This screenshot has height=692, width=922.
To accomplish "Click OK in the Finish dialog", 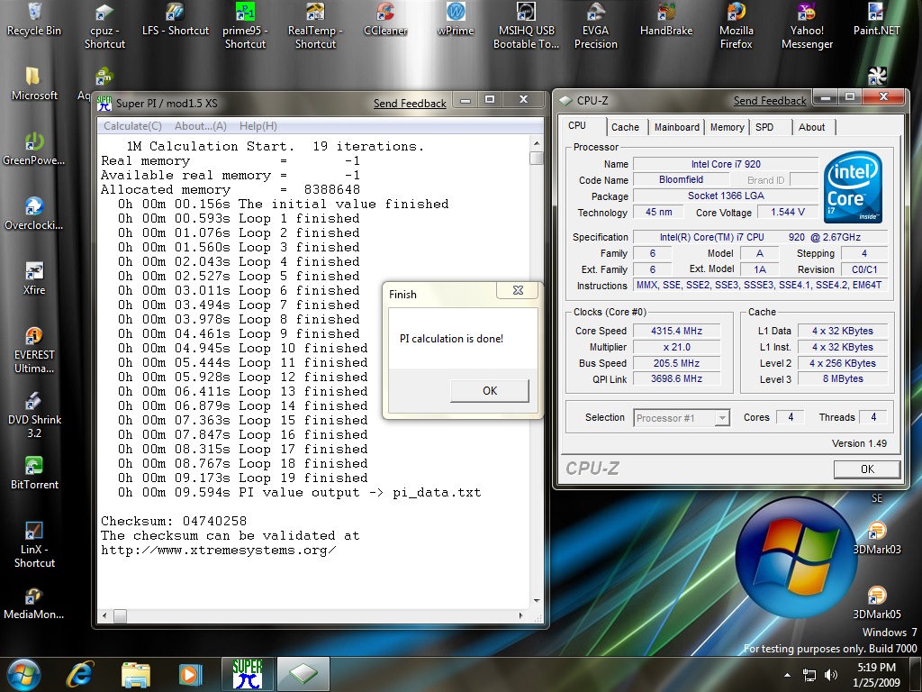I will pyautogui.click(x=490, y=391).
